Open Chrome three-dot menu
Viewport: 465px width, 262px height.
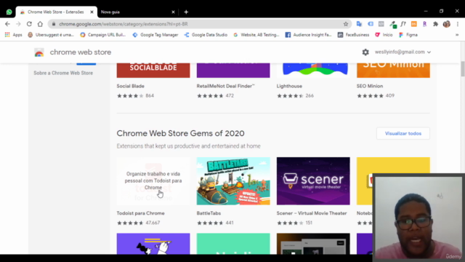coord(458,24)
